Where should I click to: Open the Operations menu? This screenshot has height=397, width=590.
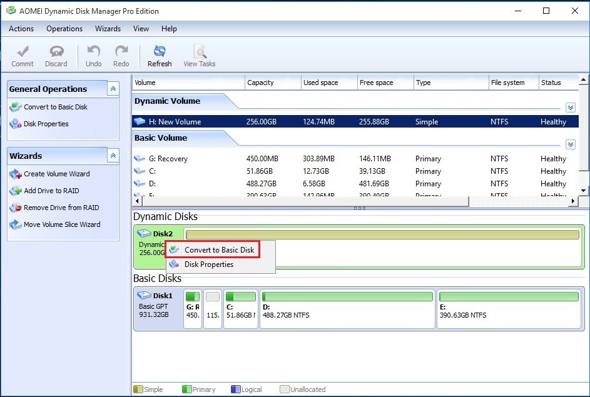tap(64, 29)
